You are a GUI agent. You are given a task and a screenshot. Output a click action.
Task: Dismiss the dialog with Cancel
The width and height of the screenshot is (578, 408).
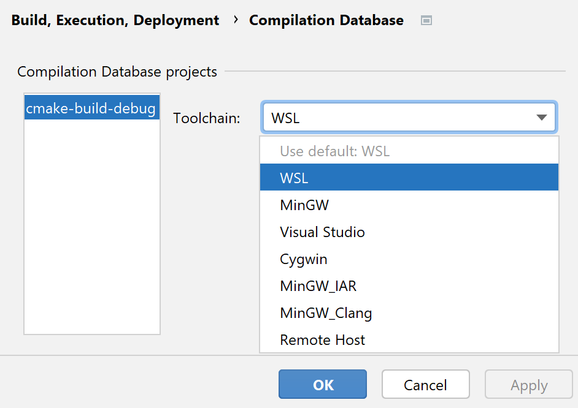(425, 384)
